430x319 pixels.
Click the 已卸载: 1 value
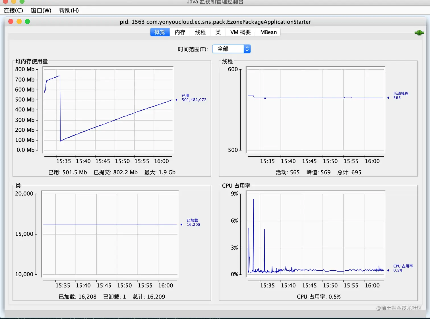115,297
